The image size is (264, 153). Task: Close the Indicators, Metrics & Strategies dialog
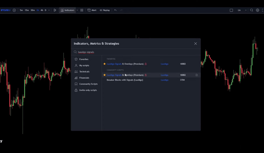coord(196,44)
